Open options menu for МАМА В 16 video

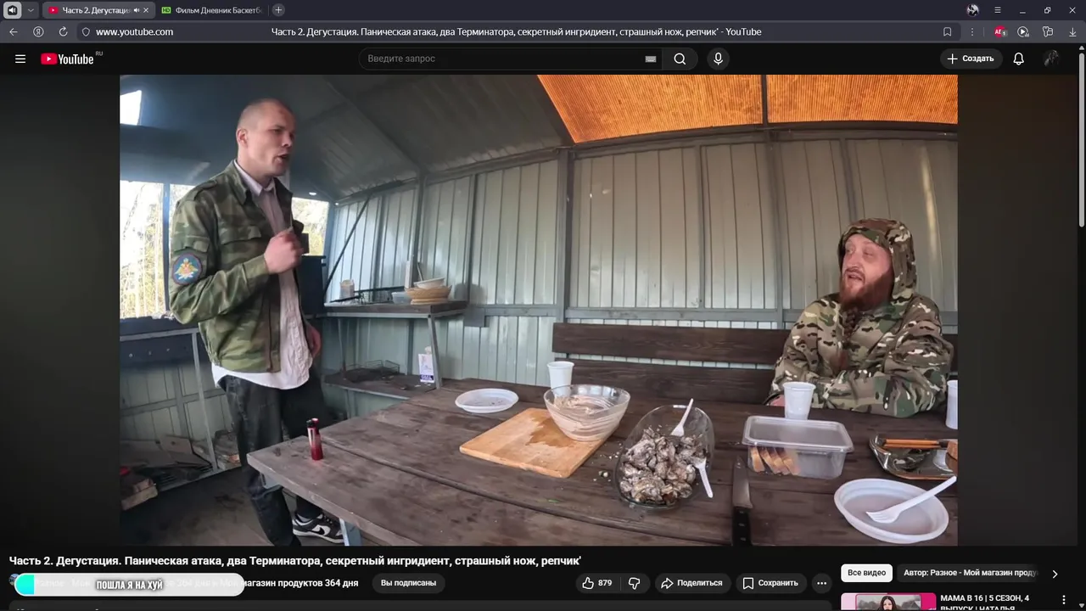[x=1064, y=600]
